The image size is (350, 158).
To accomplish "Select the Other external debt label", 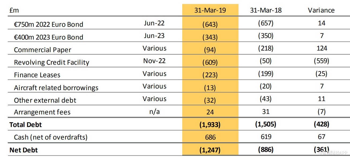I will click(x=45, y=100).
